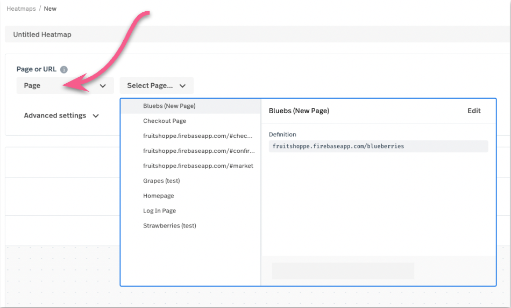Choose Checkout Page in the page list
This screenshot has width=511, height=308.
point(164,121)
